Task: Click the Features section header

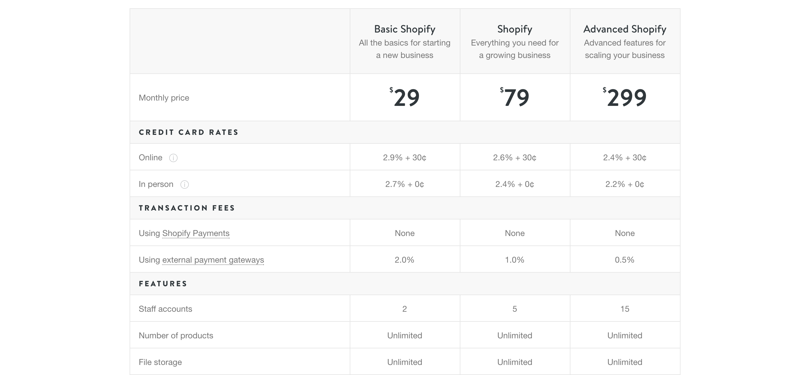Action: [163, 284]
